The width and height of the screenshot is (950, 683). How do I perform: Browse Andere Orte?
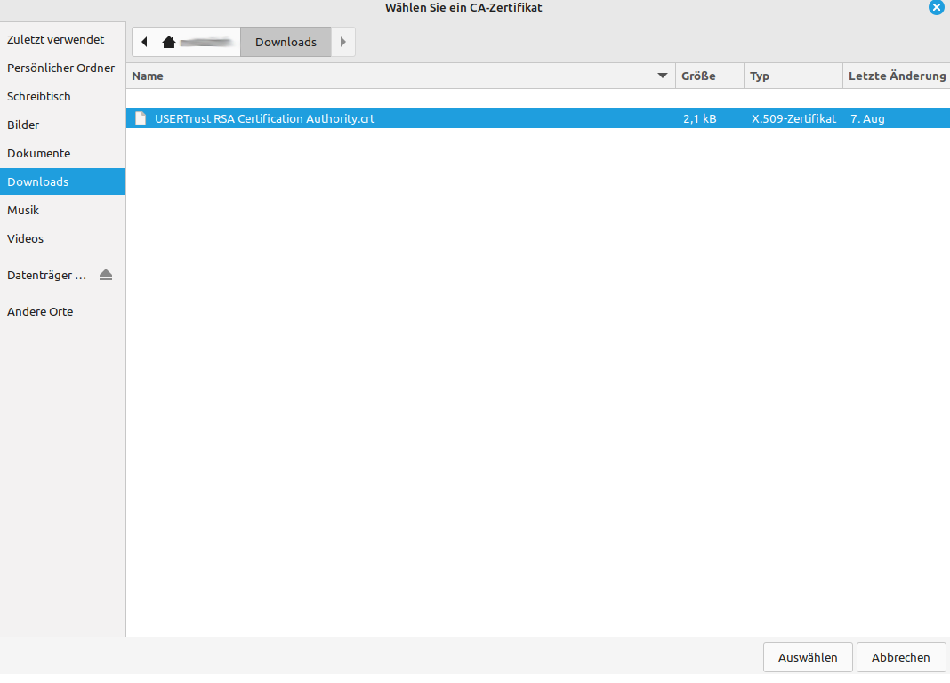(x=40, y=311)
